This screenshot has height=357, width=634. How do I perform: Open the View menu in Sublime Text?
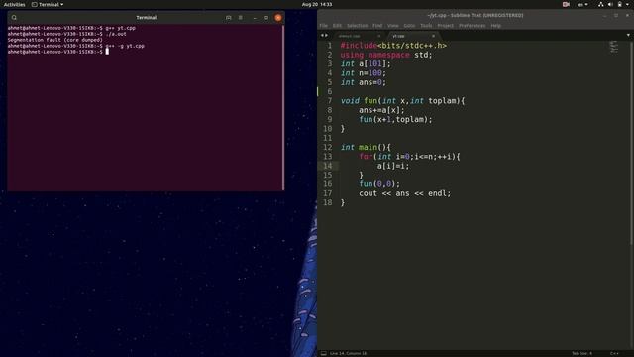coord(393,26)
